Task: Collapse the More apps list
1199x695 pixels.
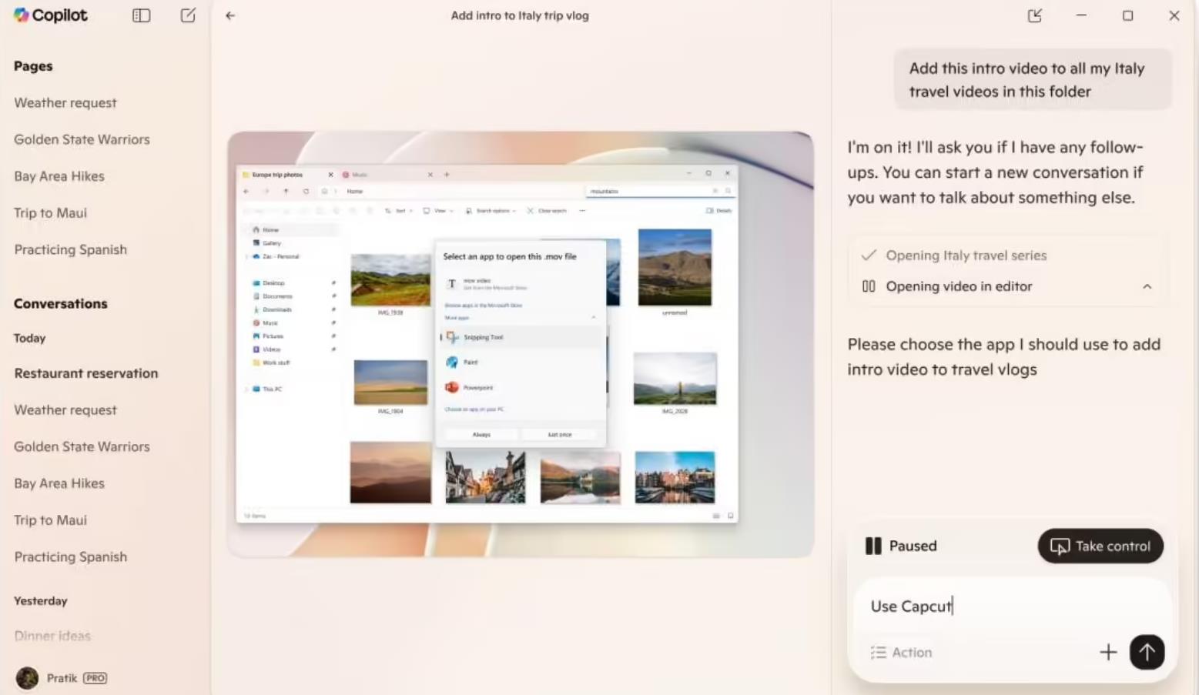Action: (x=594, y=316)
